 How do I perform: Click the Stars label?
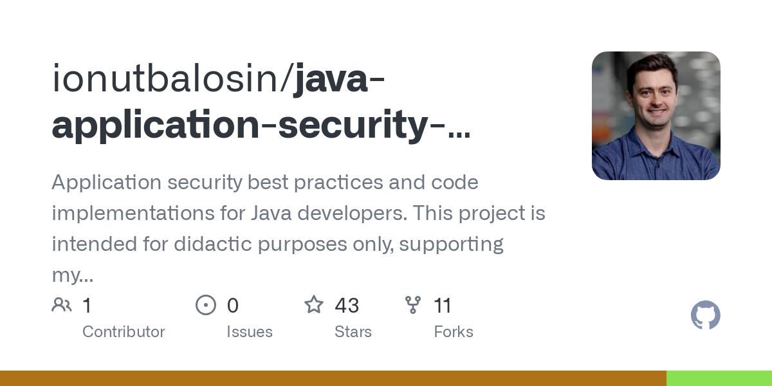pos(353,332)
